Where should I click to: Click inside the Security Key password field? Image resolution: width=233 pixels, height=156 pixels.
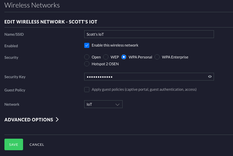tap(149, 76)
